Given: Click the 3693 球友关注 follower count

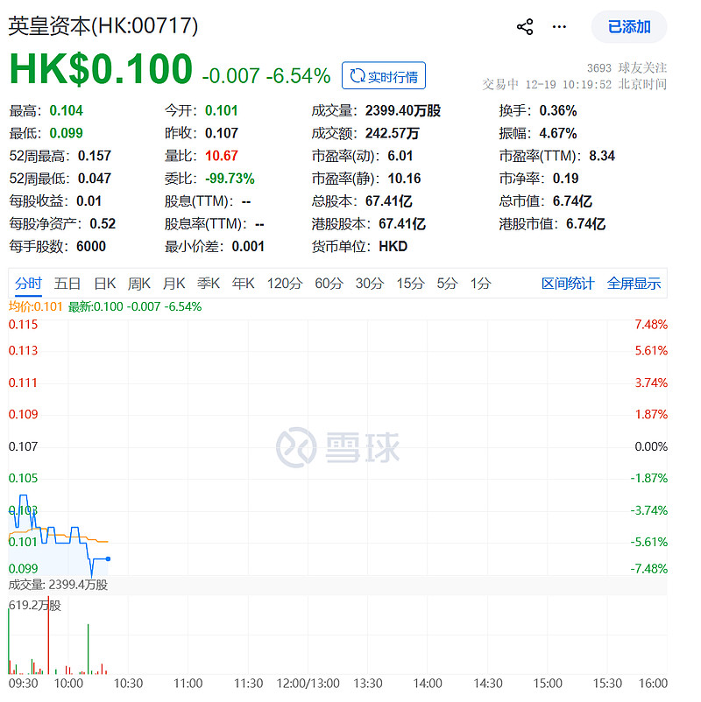Looking at the screenshot, I should coord(627,67).
